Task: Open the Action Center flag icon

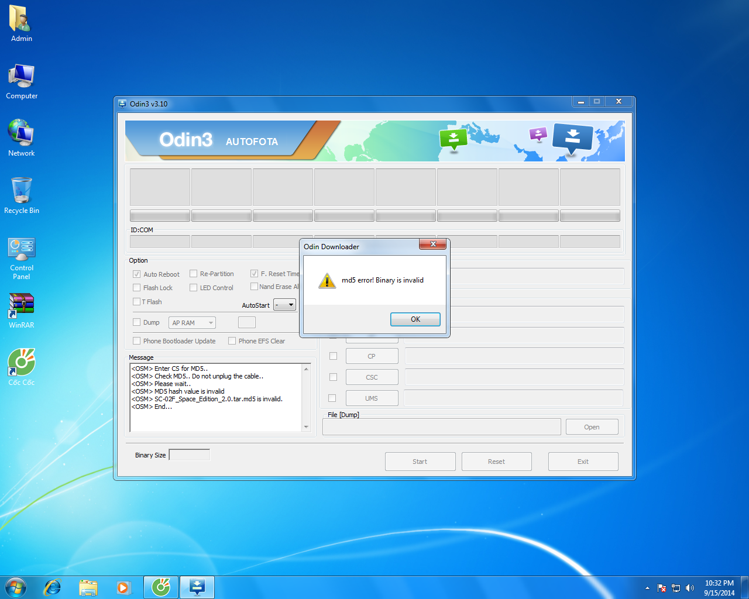Action: 662,588
